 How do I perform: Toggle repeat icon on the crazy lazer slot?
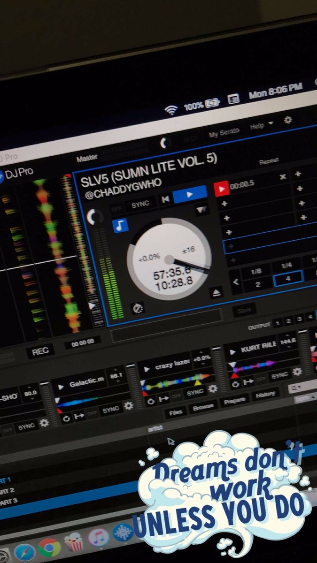[x=151, y=402]
